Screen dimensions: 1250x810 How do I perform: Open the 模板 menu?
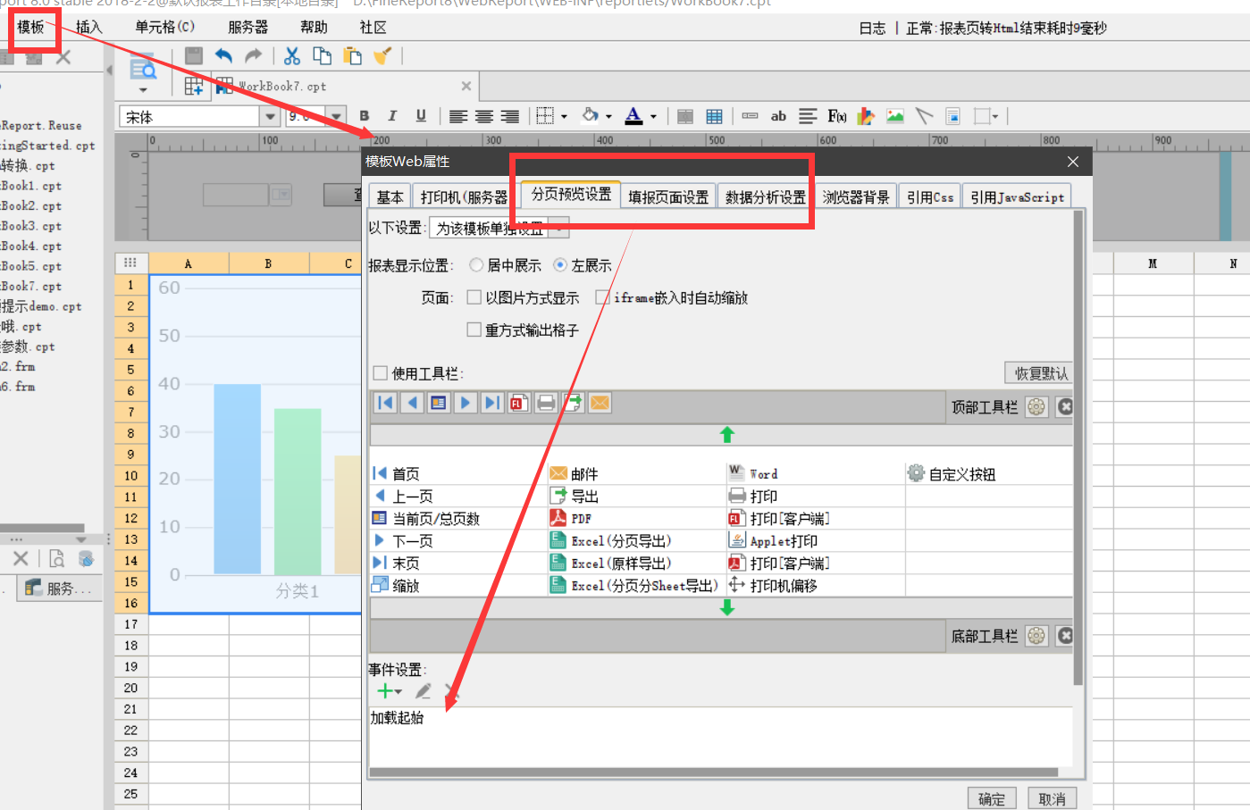point(30,28)
